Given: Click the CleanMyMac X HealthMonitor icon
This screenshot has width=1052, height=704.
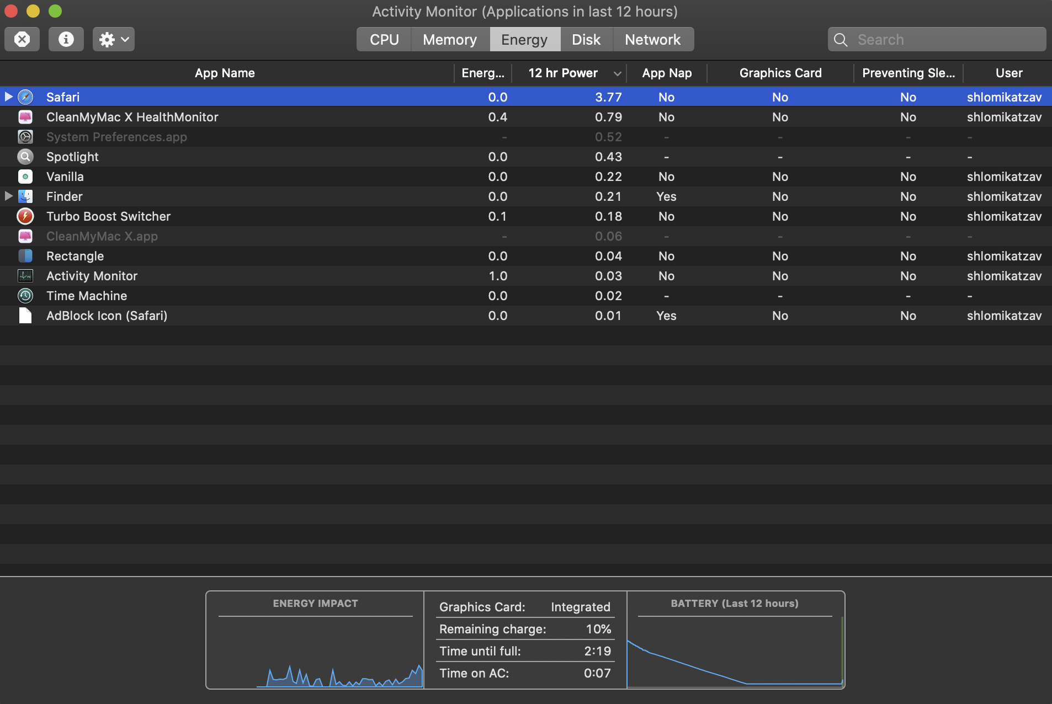Looking at the screenshot, I should tap(25, 117).
